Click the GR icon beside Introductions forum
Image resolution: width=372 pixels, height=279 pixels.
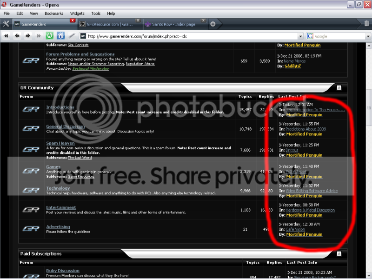(31, 109)
